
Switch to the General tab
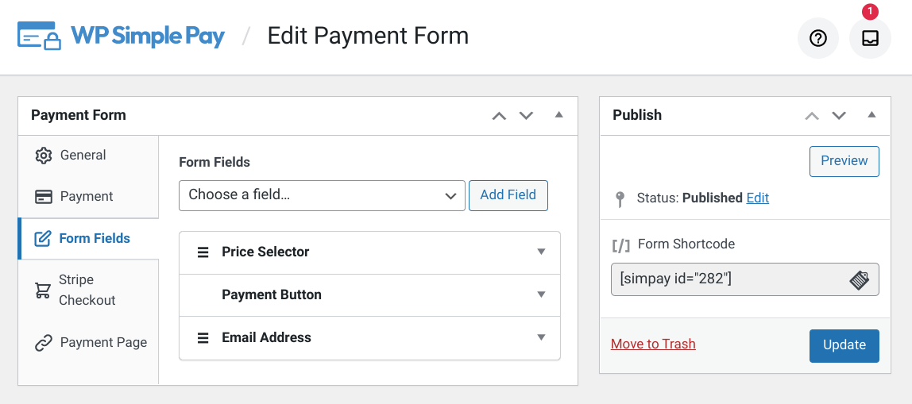pyautogui.click(x=88, y=156)
